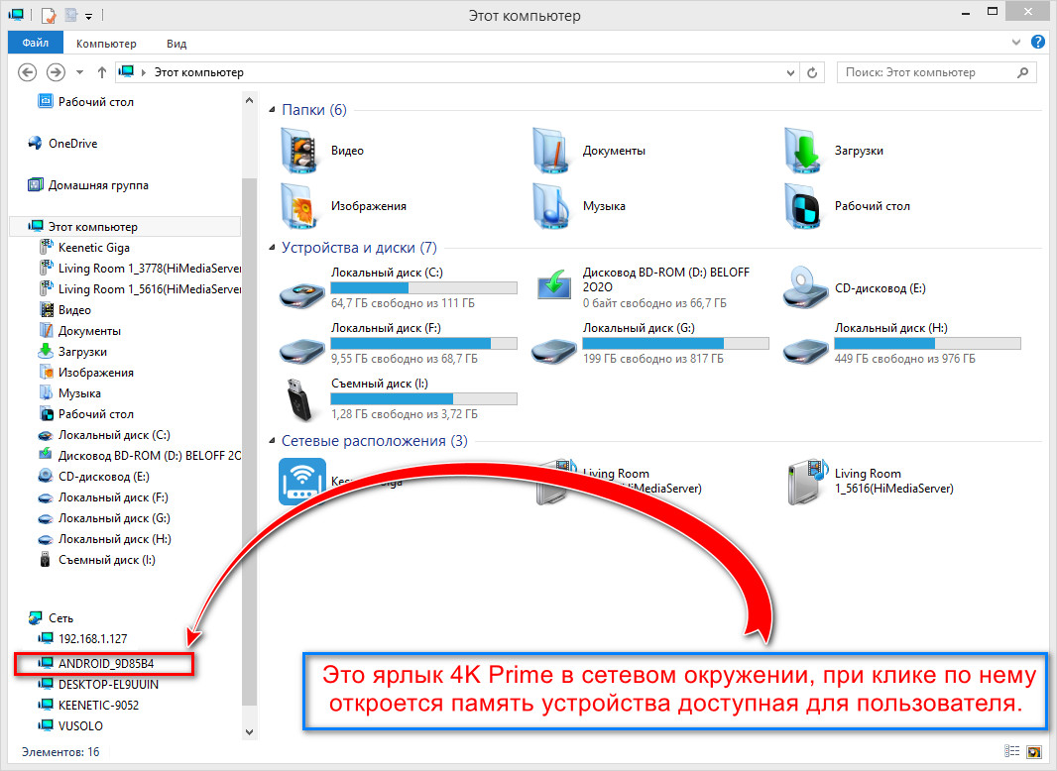Collapse the Папки (6) group
Viewport: 1057px width, 771px height.
(273, 110)
